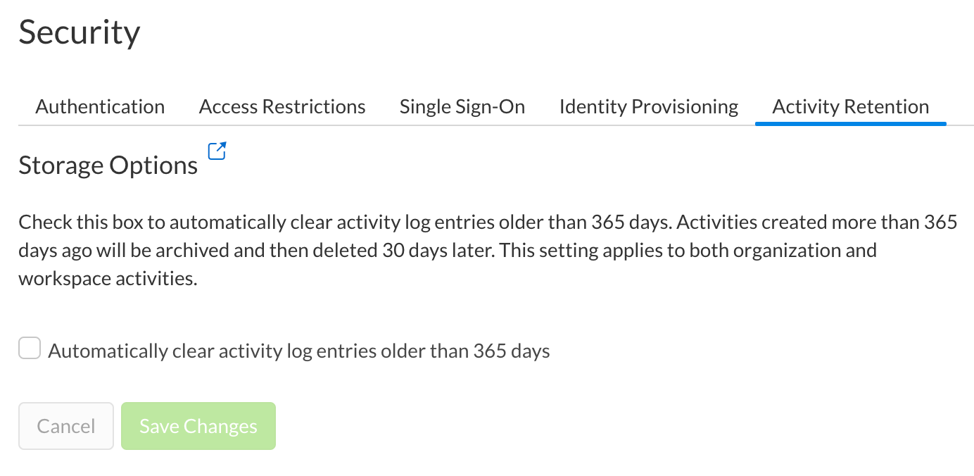Click the Save Changes button

tap(198, 425)
